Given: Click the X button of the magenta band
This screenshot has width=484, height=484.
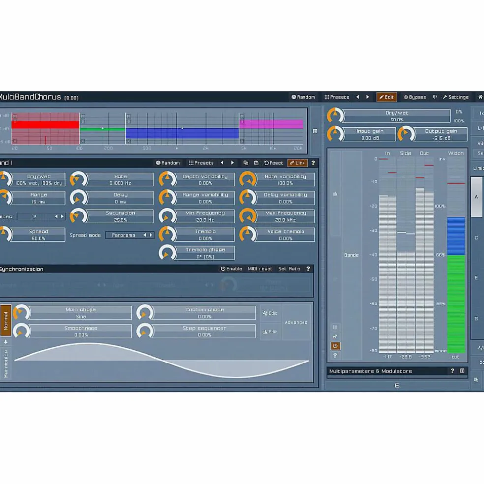Looking at the screenshot, I should click(242, 141).
